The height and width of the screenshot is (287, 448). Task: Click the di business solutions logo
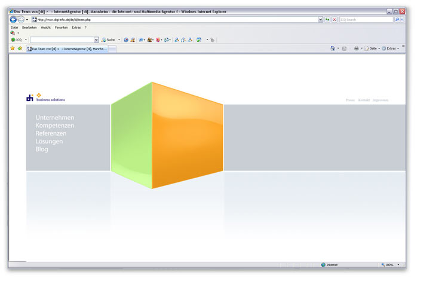pyautogui.click(x=45, y=97)
